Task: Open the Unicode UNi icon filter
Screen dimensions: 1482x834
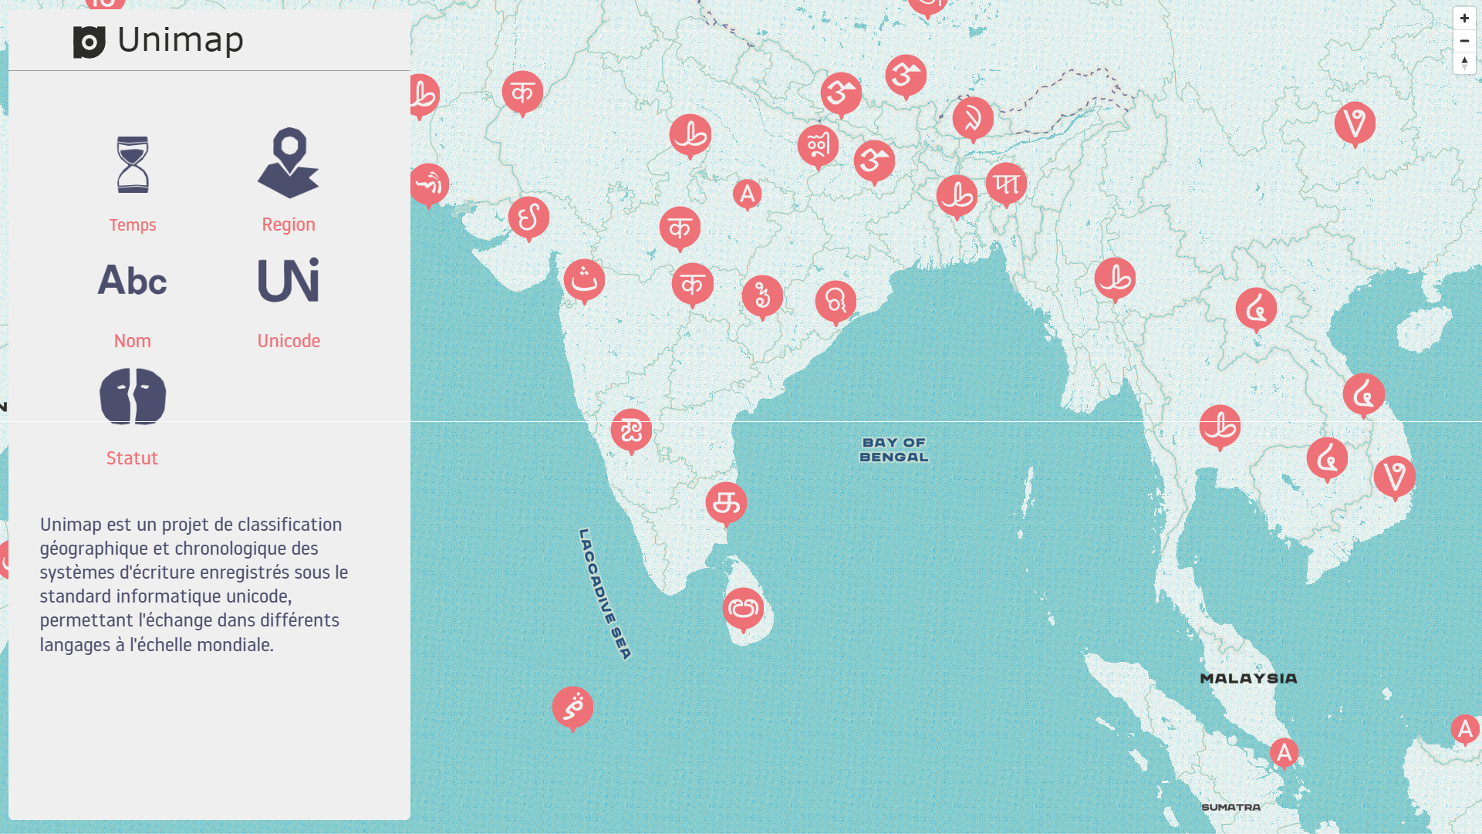Action: (x=288, y=280)
